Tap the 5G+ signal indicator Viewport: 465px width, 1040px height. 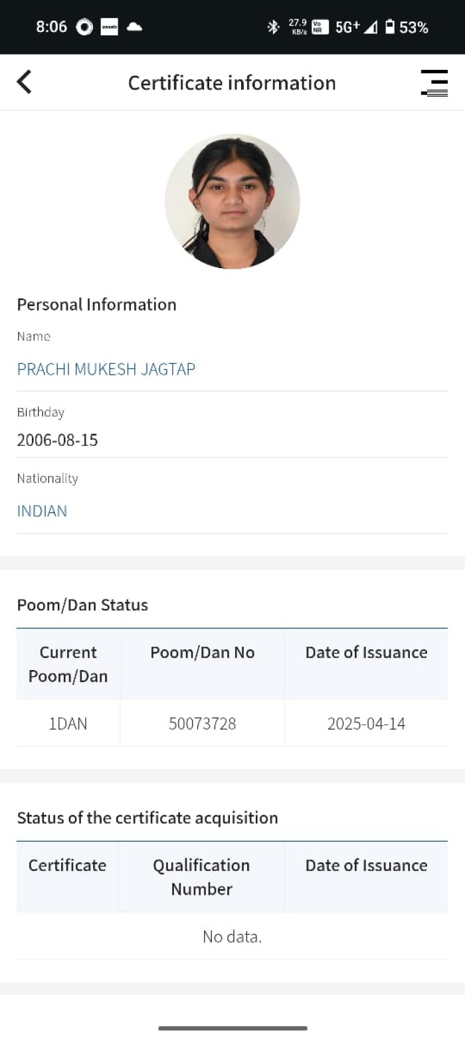[347, 27]
